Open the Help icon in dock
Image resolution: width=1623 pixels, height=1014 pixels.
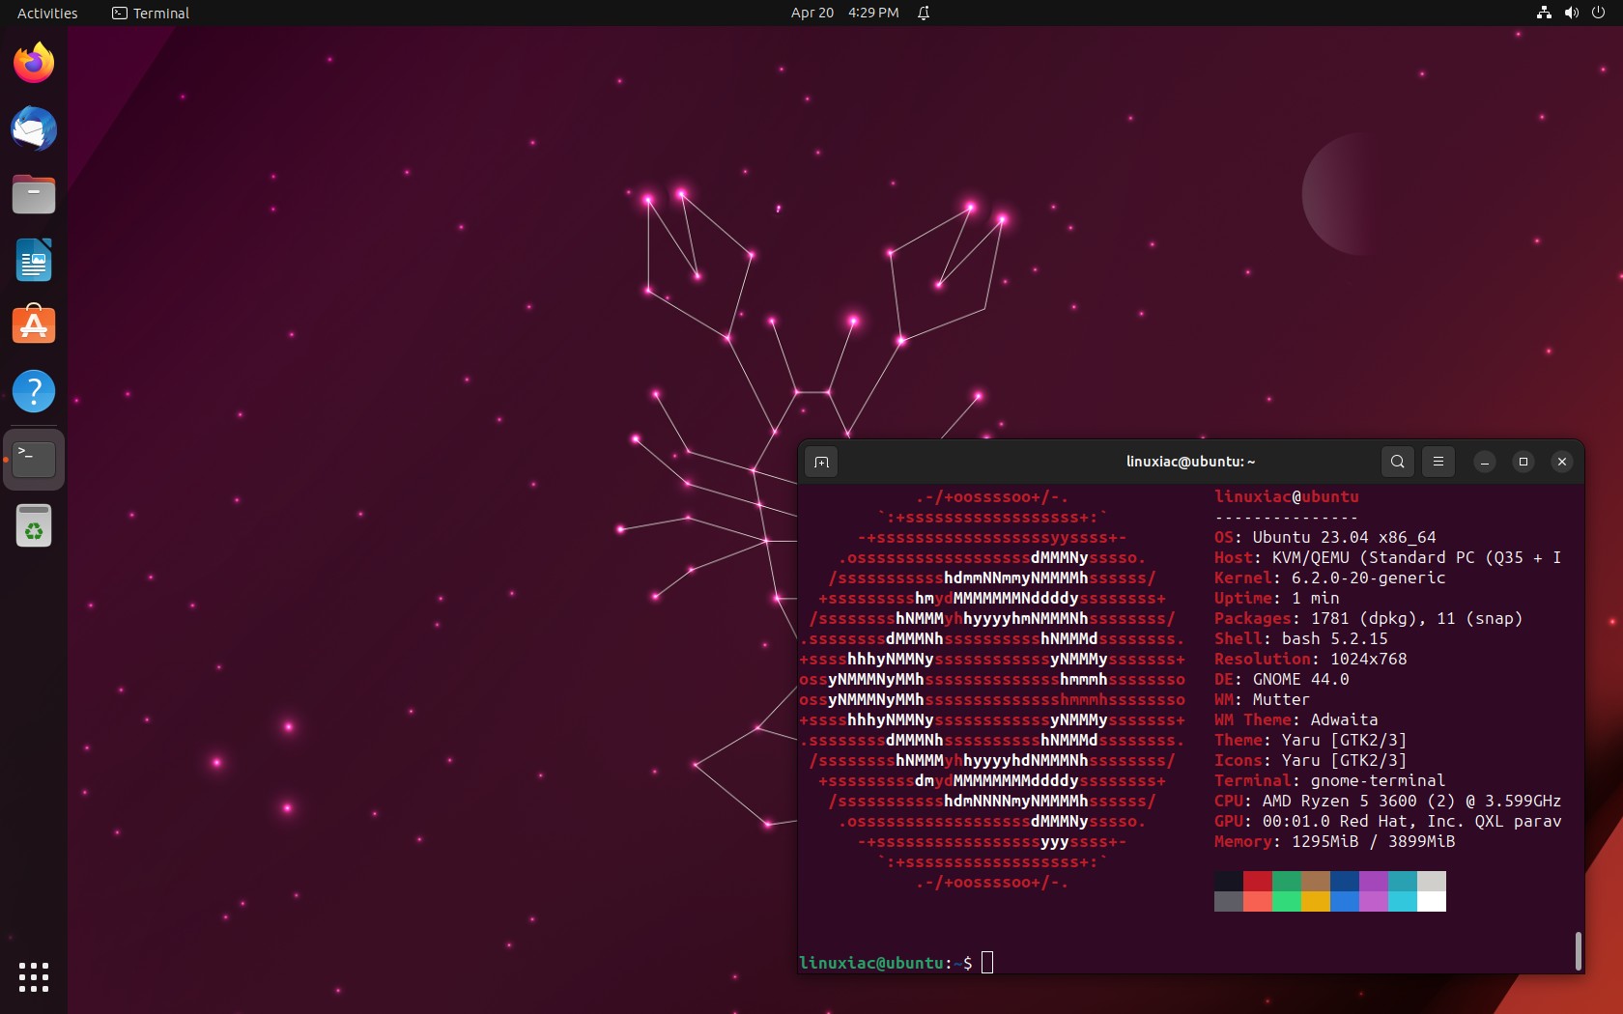pos(34,391)
